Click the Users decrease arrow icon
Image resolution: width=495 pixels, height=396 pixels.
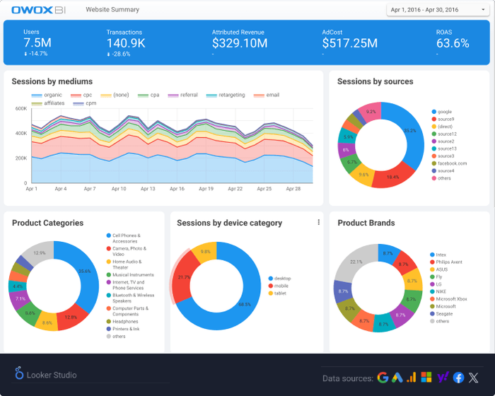click(25, 54)
